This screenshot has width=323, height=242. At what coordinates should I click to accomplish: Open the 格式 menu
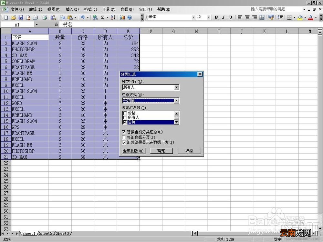click(90, 9)
